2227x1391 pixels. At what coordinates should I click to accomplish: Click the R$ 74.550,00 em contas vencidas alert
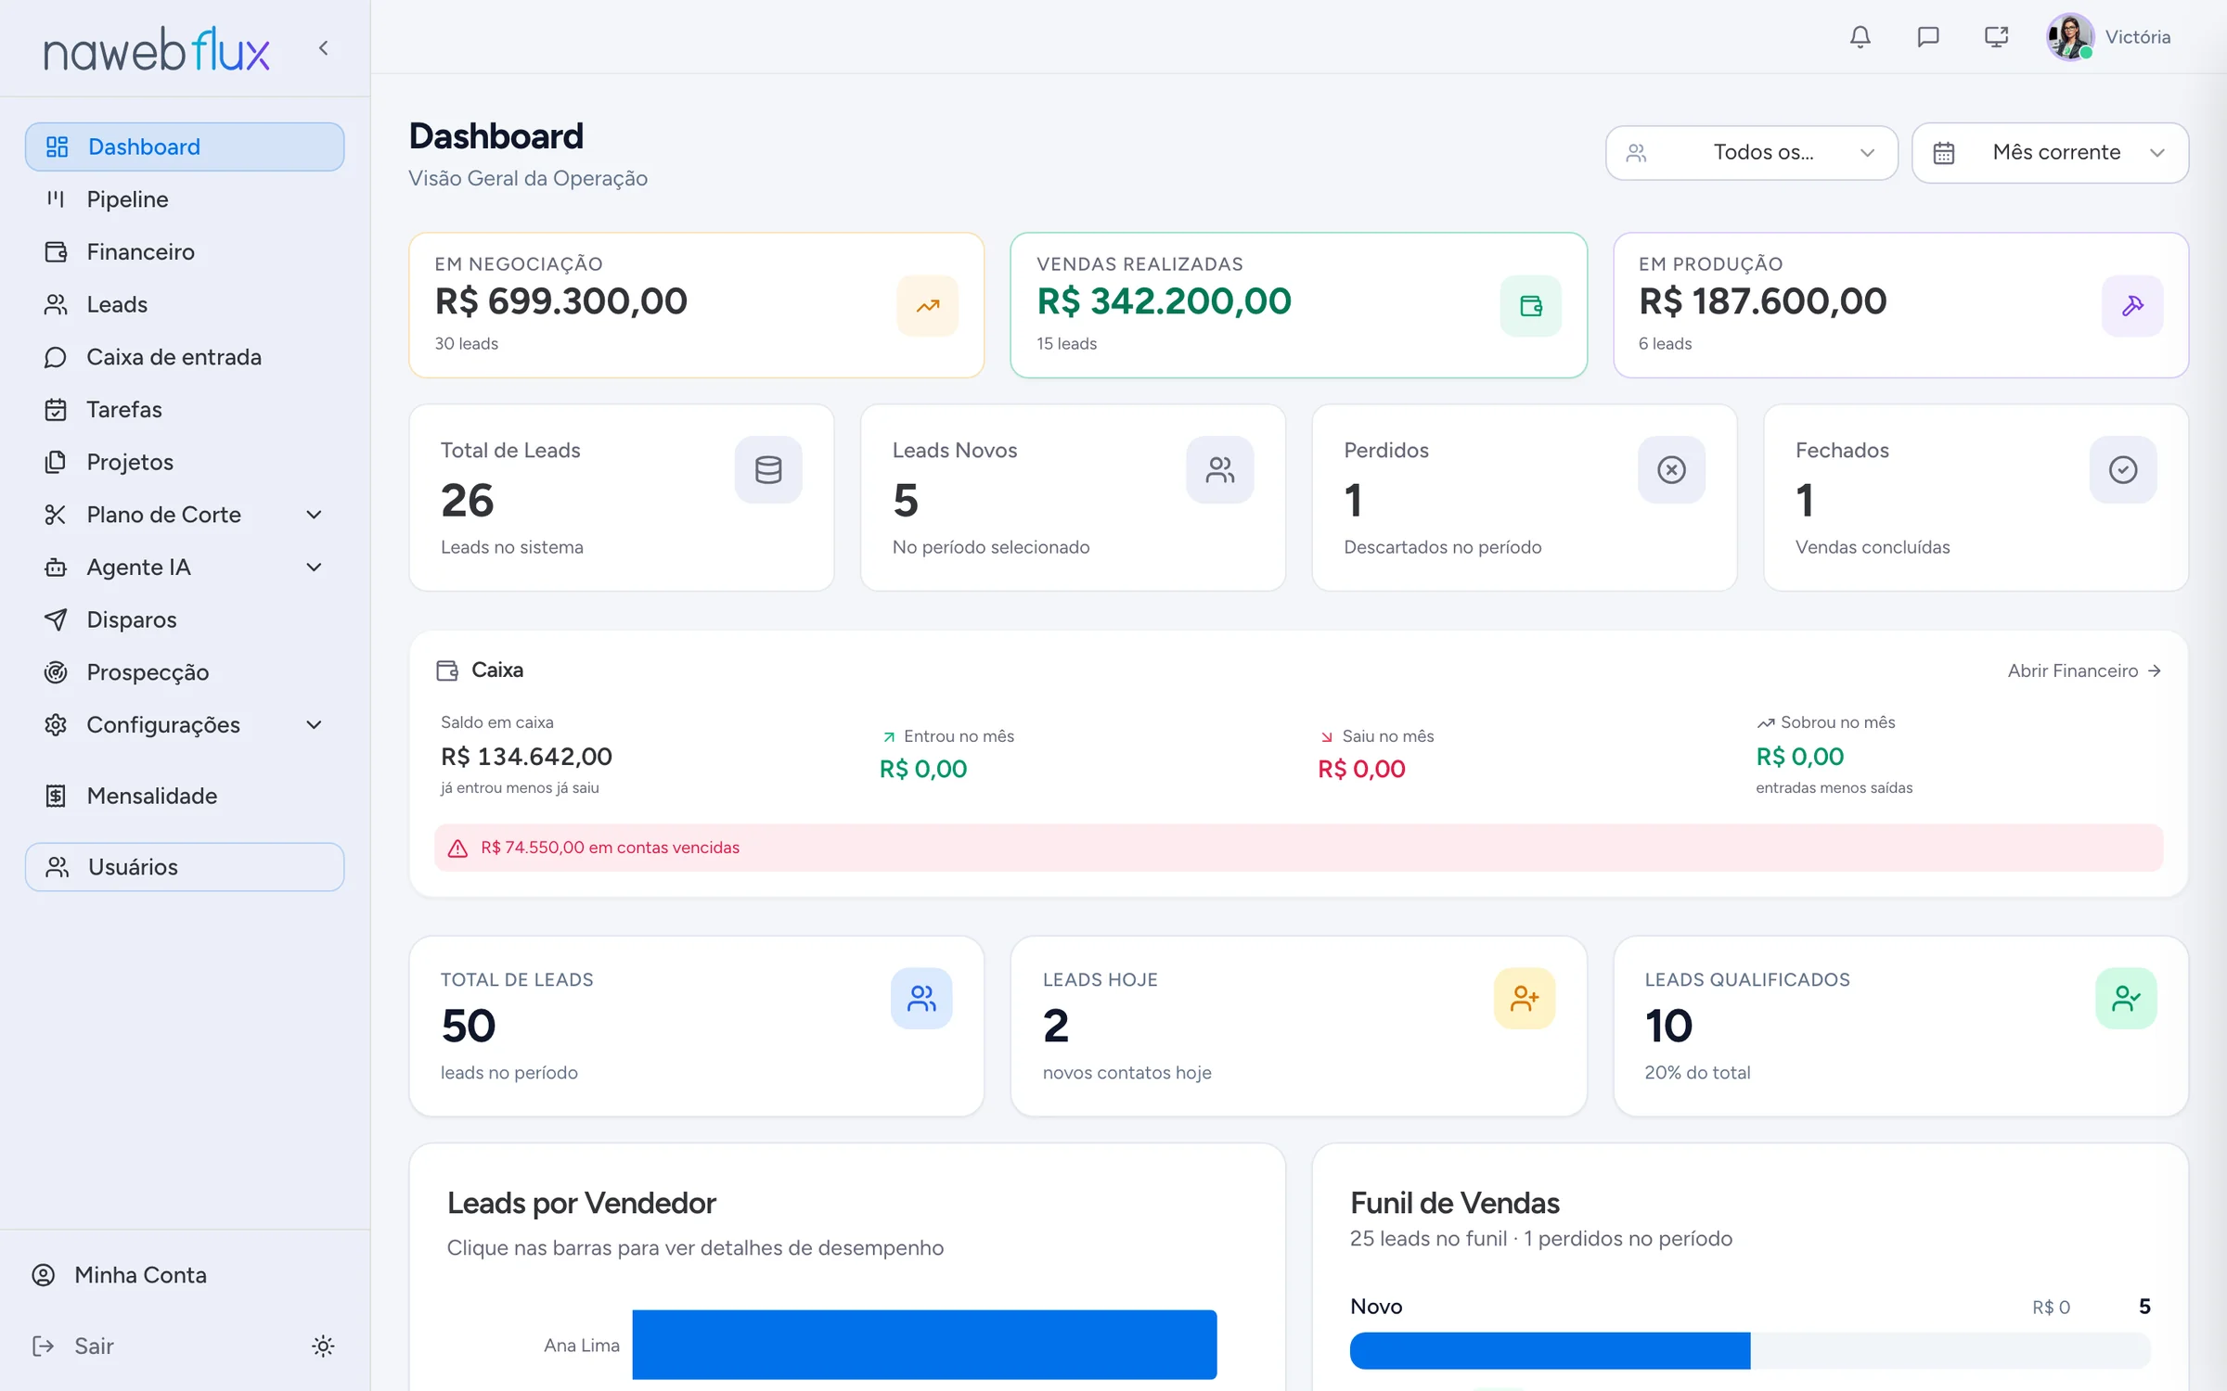(1298, 848)
